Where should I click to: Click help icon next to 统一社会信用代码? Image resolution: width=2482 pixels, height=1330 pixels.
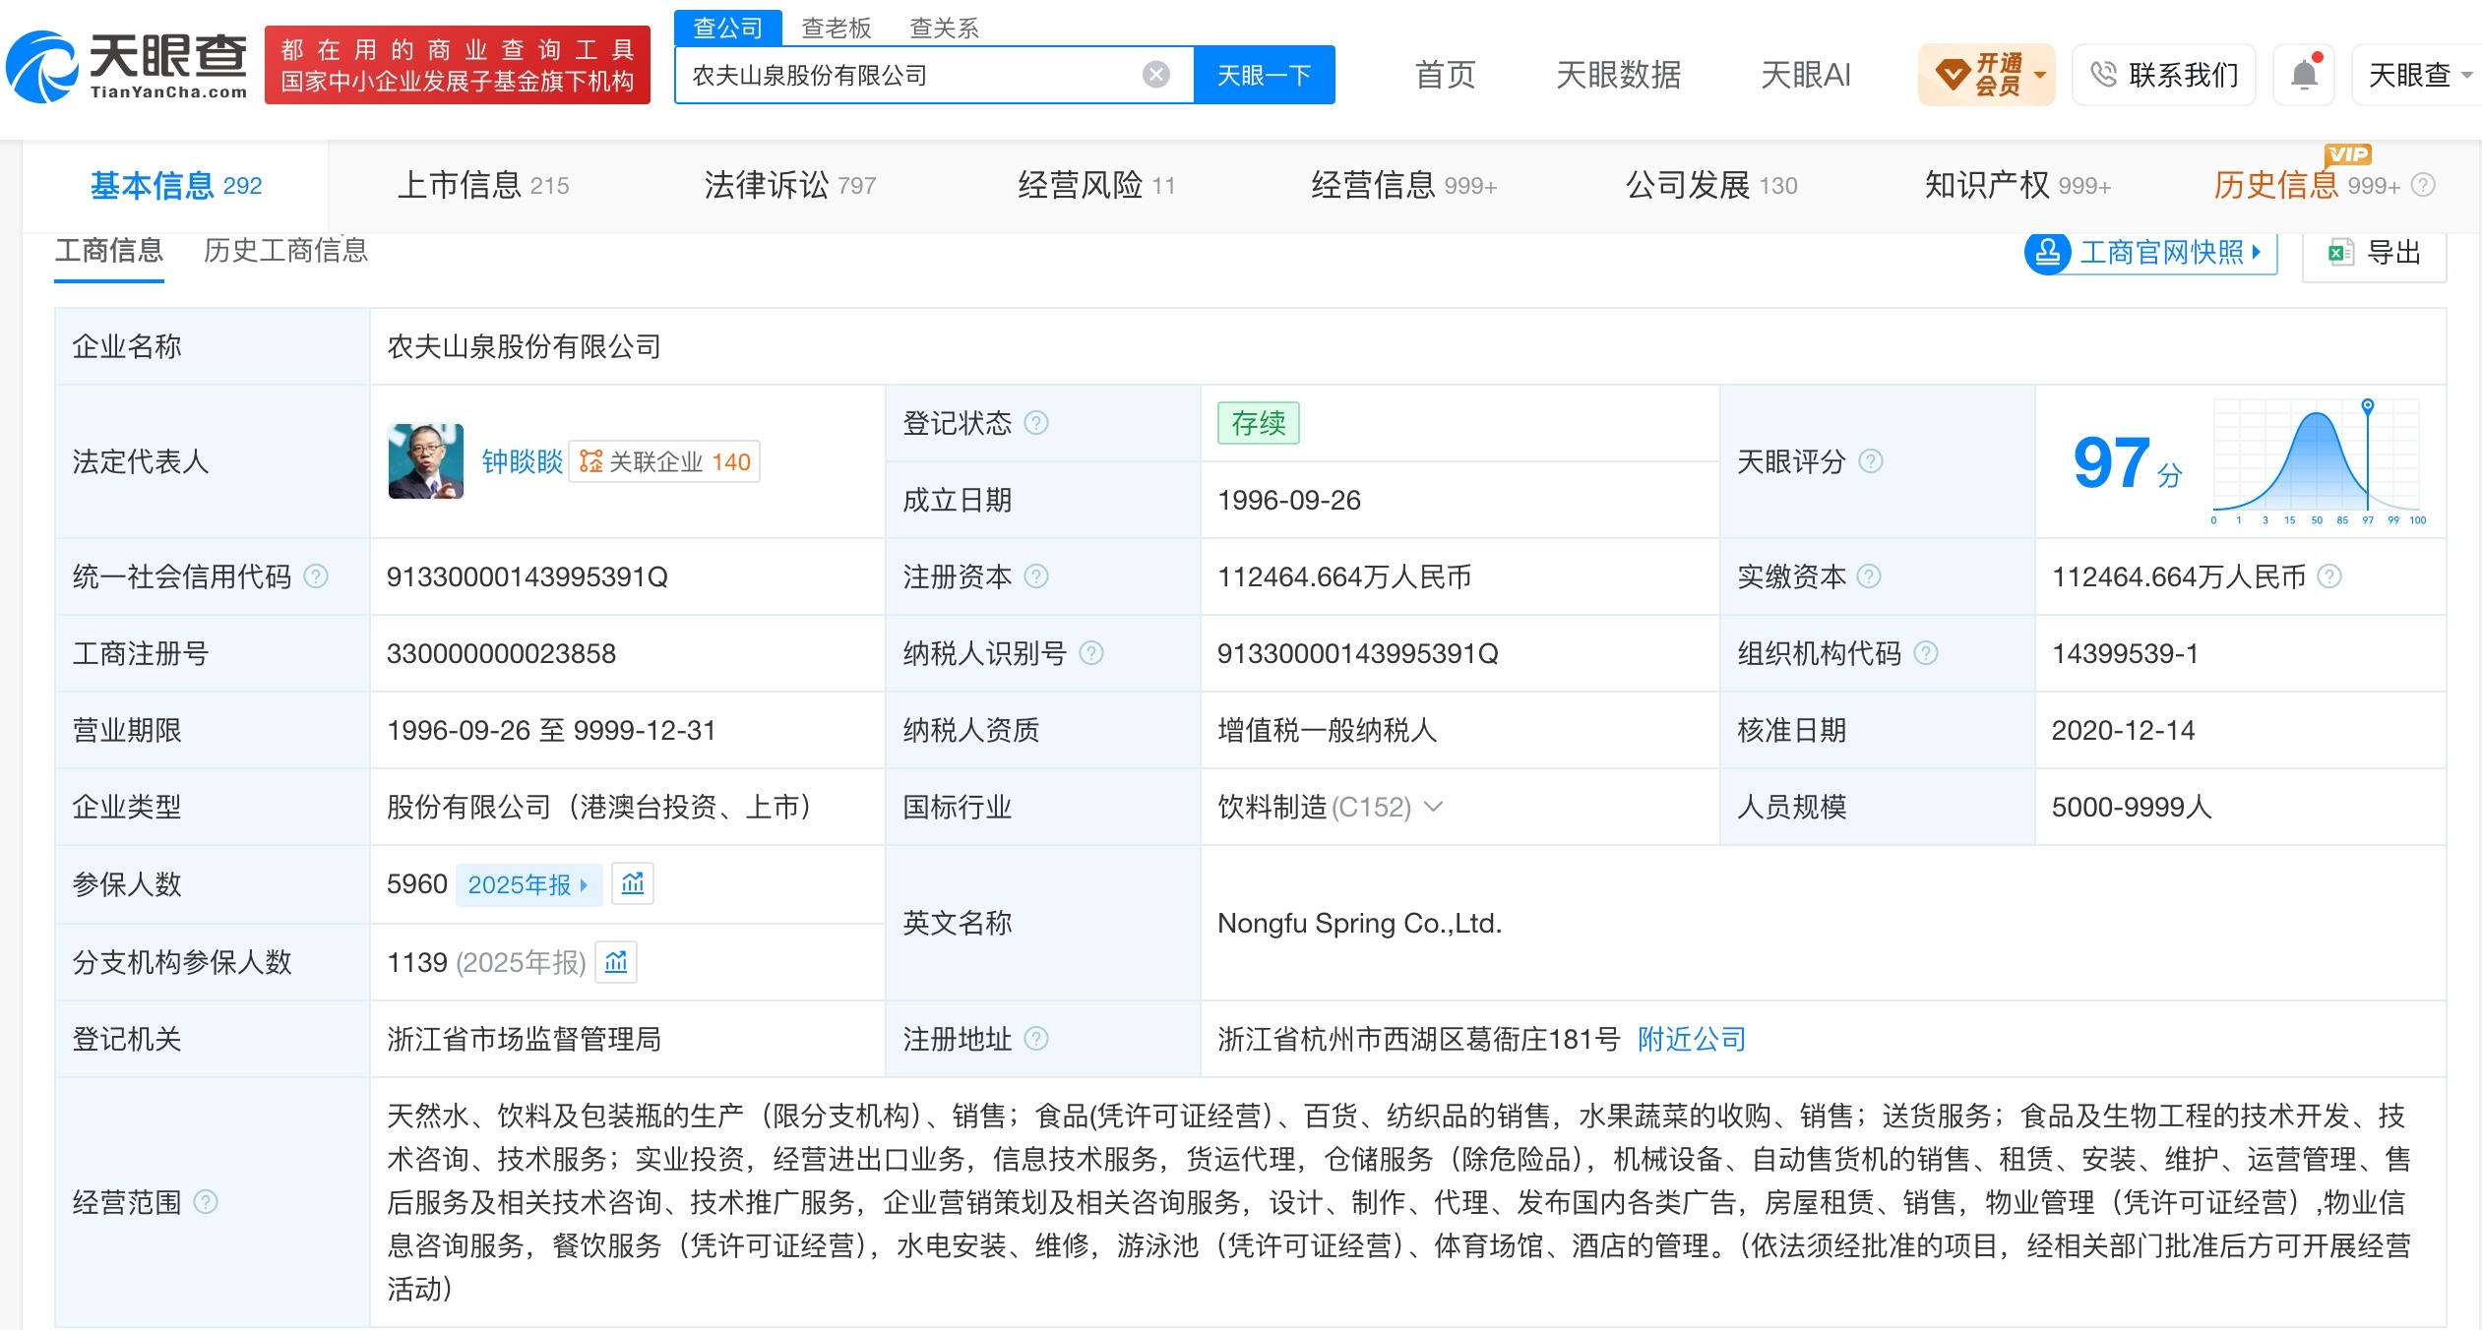[x=316, y=576]
